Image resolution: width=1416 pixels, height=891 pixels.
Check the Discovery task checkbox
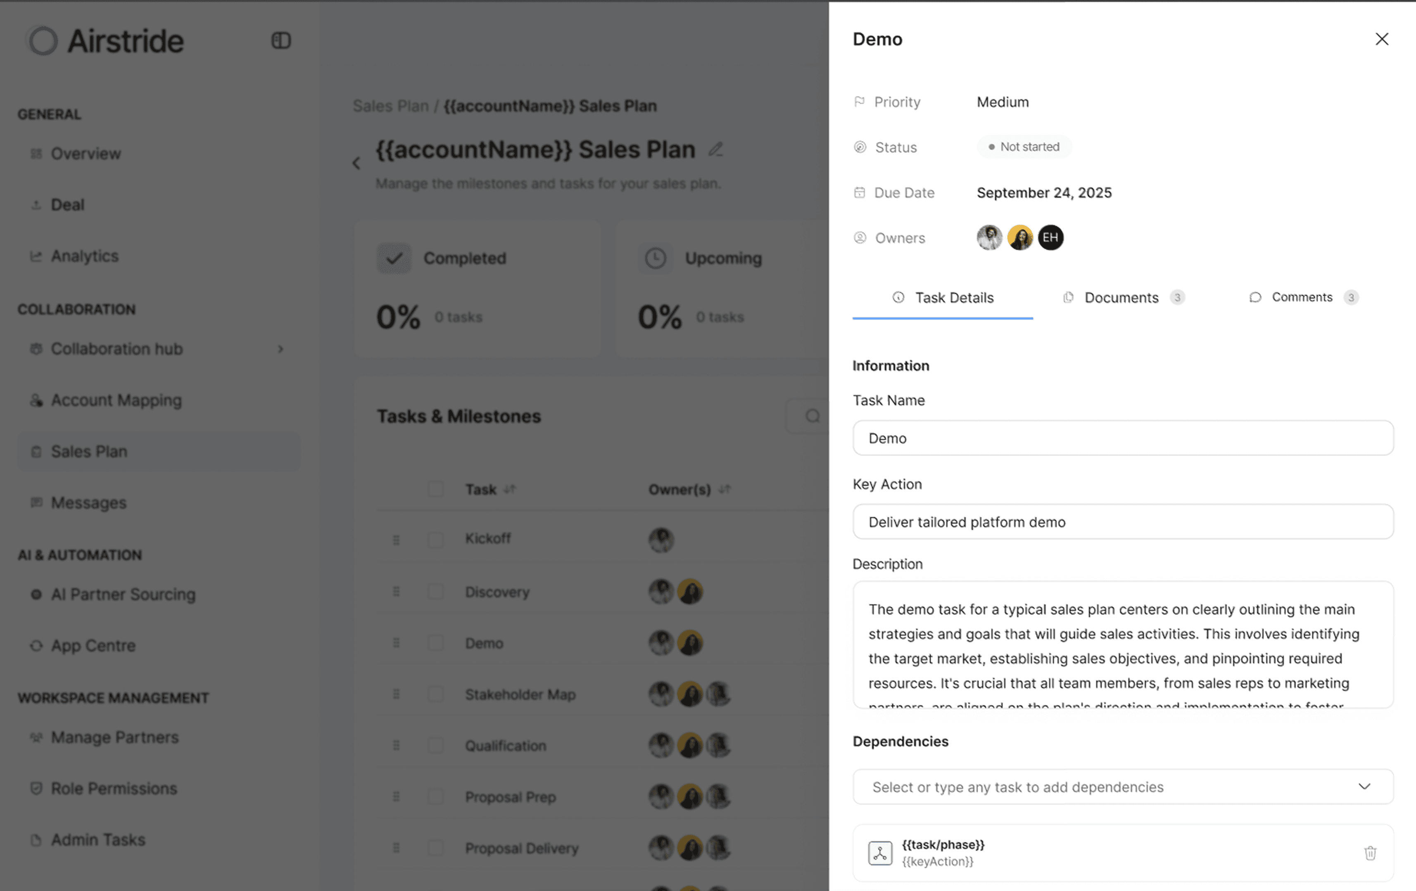click(436, 591)
